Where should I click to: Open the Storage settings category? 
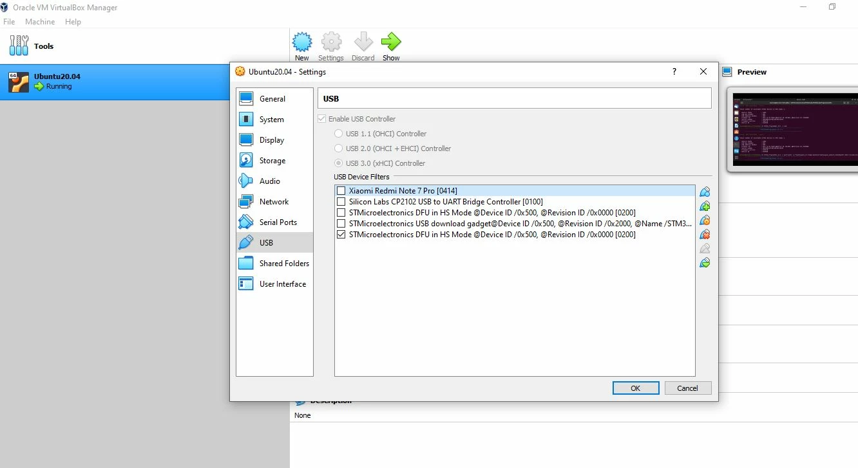click(274, 161)
